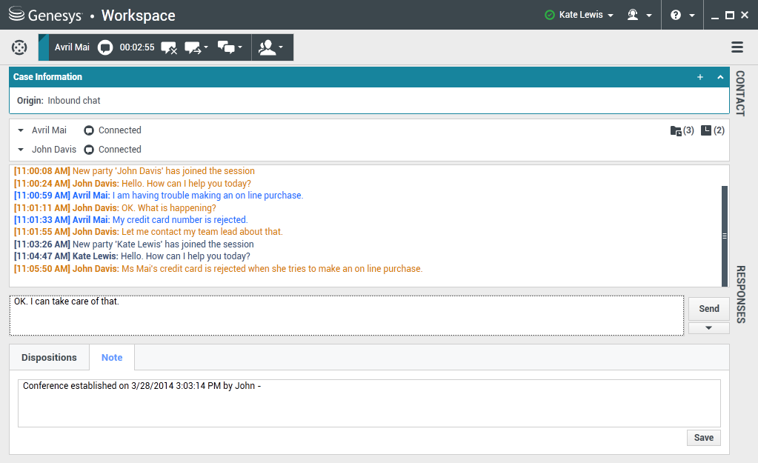
Task: Open the recent interactions history icon
Action: pyautogui.click(x=712, y=130)
